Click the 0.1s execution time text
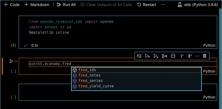Screen dimensions: 222x109 [x=35, y=45]
